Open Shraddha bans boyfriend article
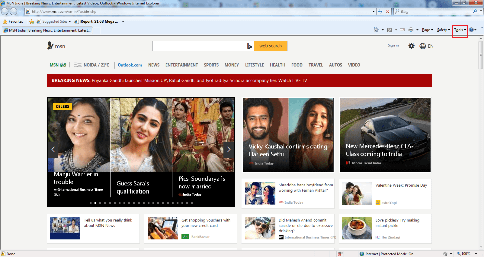The height and width of the screenshot is (257, 484). pyautogui.click(x=288, y=194)
